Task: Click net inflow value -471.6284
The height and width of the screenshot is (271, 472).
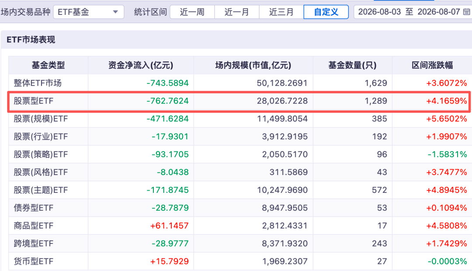Action: (x=168, y=119)
